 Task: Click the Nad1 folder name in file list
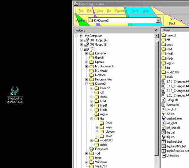170,54
